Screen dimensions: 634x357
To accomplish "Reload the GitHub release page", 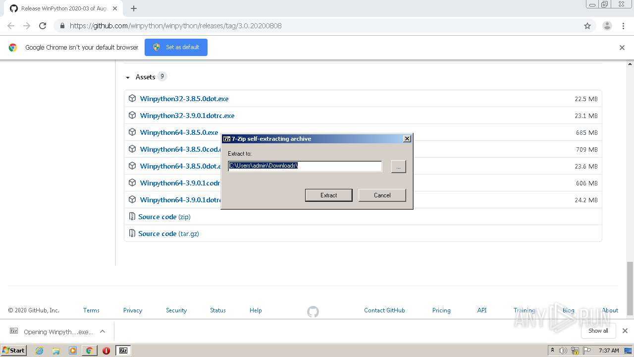I will pyautogui.click(x=43, y=26).
